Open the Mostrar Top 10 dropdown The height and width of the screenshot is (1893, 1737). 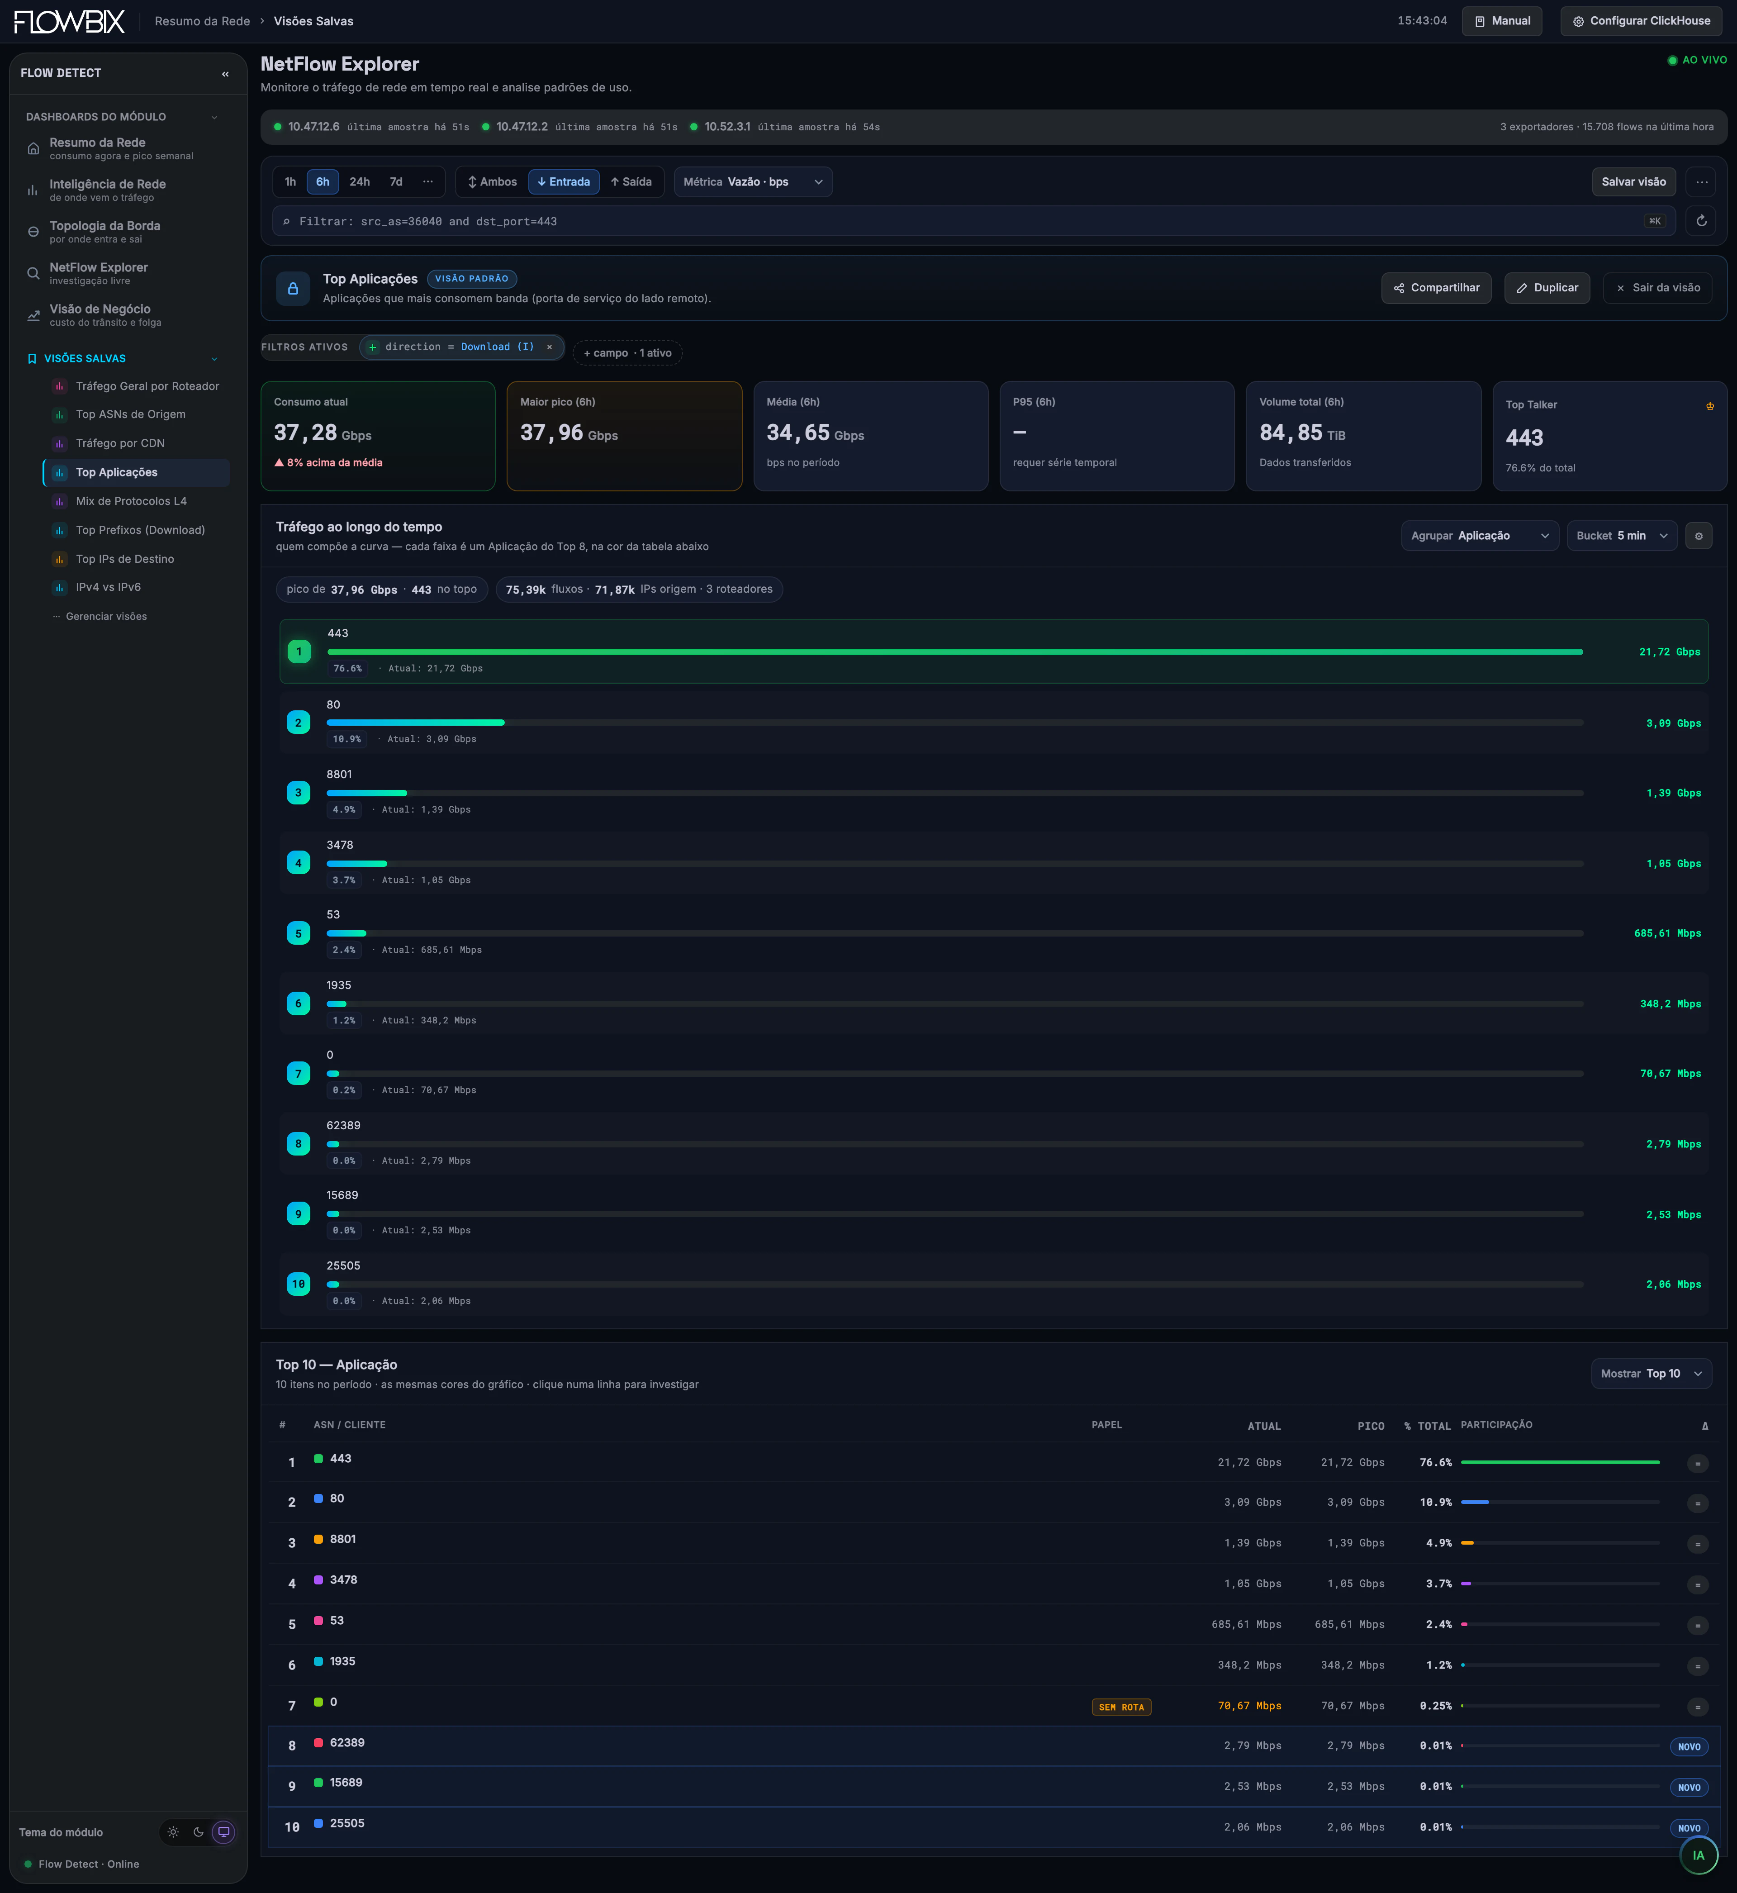tap(1651, 1373)
